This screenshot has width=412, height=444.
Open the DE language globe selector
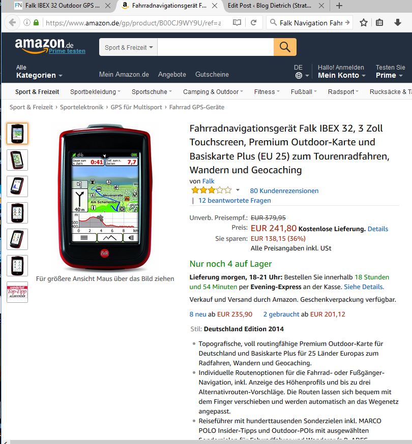coord(302,72)
